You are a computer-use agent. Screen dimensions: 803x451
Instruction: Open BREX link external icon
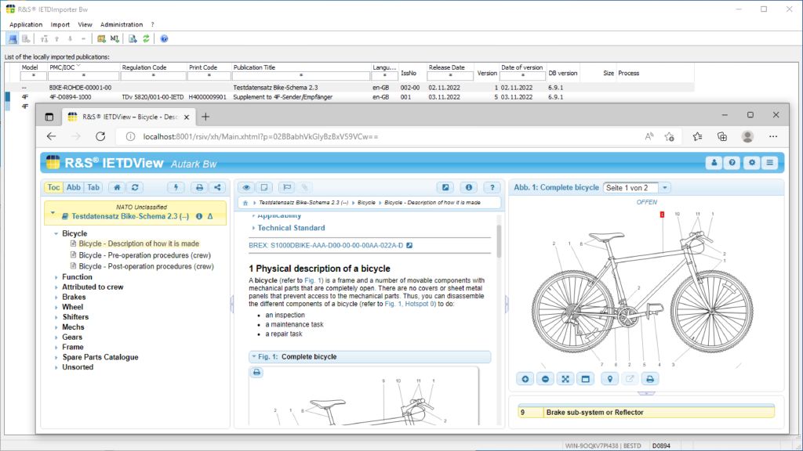click(x=409, y=245)
